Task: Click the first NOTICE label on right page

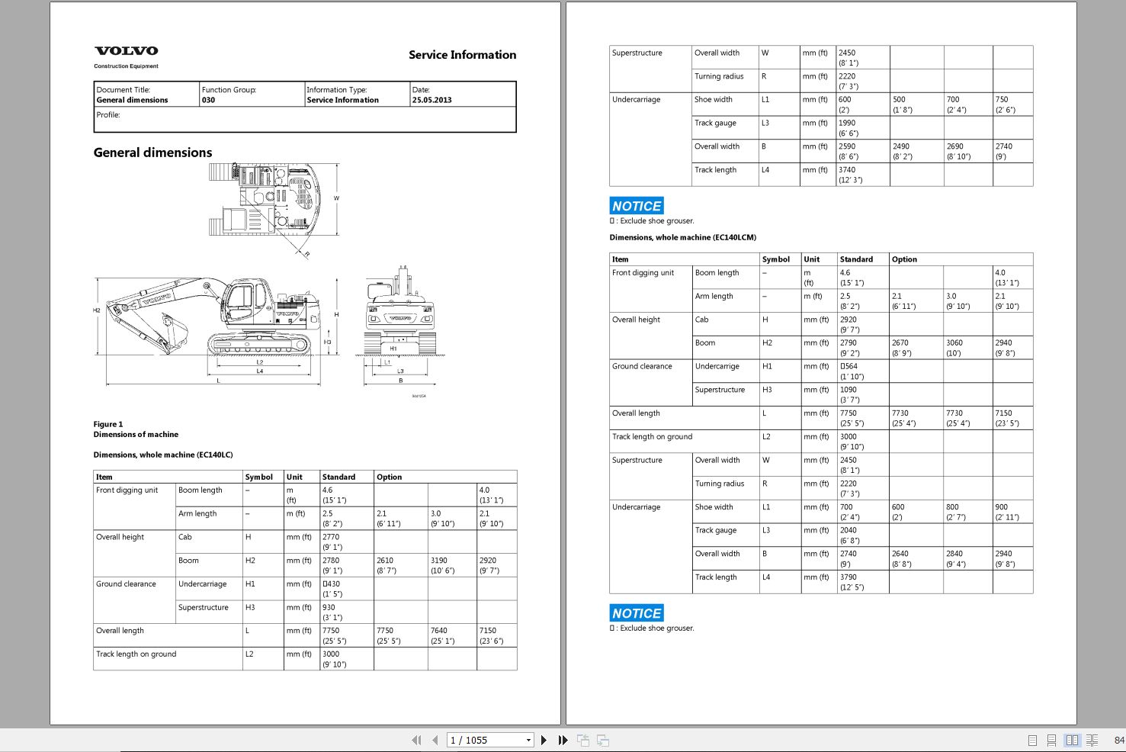Action: point(637,206)
